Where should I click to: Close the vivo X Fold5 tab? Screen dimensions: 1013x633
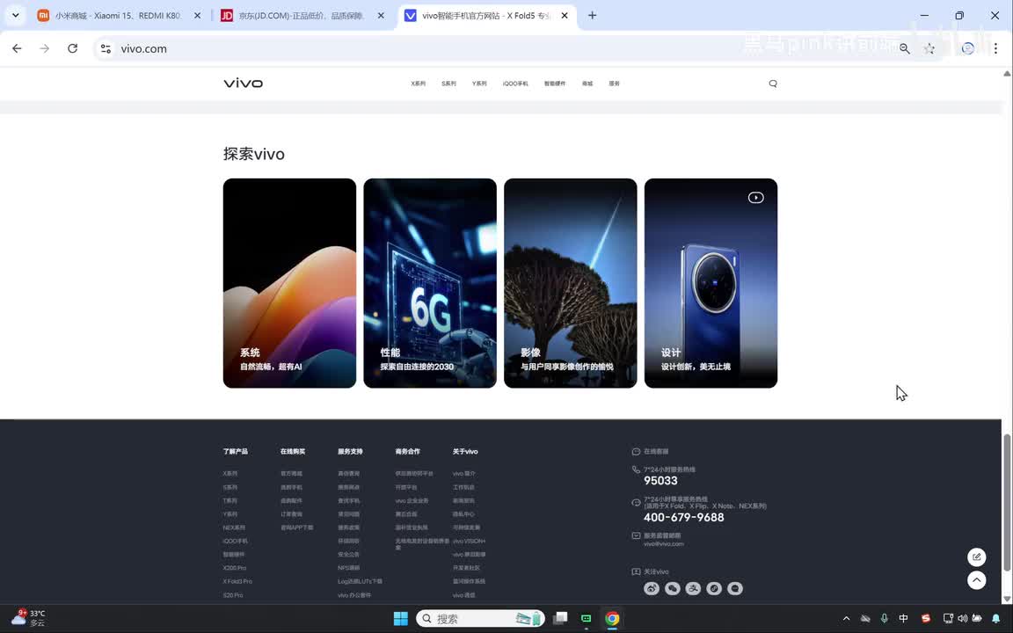pos(564,16)
